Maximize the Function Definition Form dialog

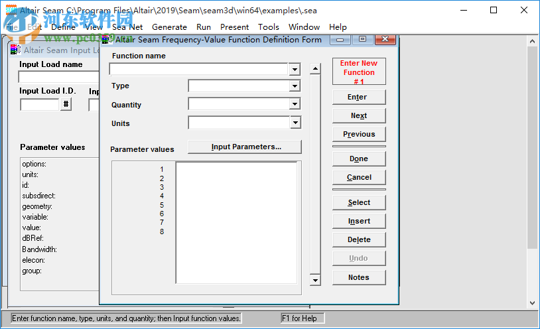point(362,40)
